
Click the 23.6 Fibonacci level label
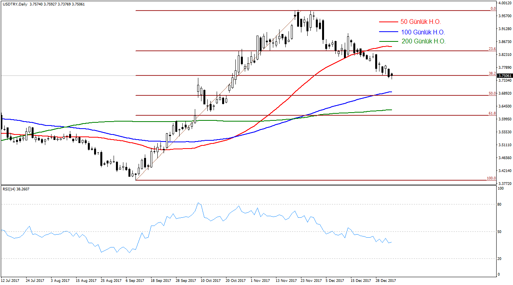492,49
